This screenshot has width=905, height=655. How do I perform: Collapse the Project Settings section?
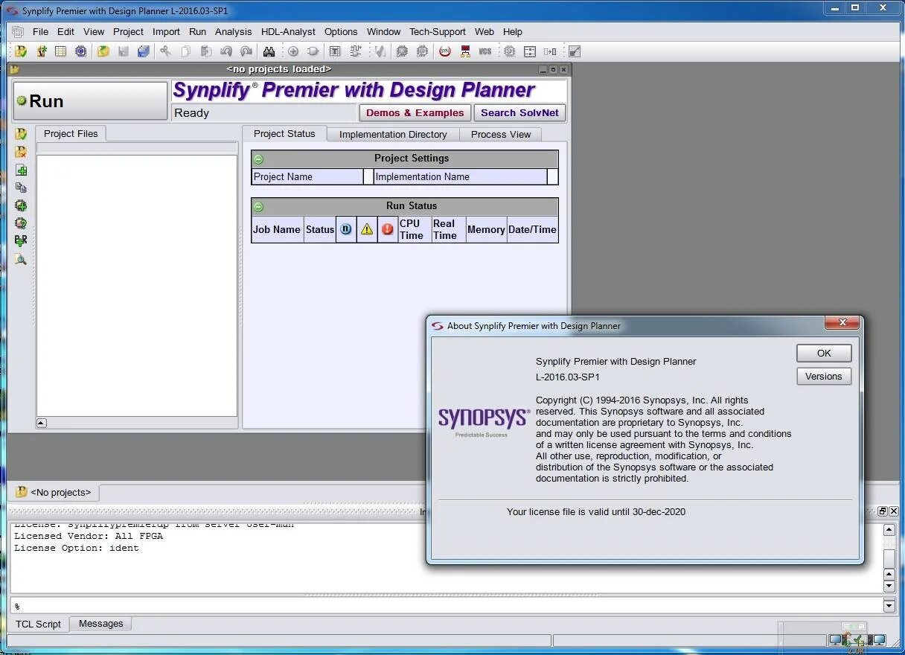(x=258, y=159)
